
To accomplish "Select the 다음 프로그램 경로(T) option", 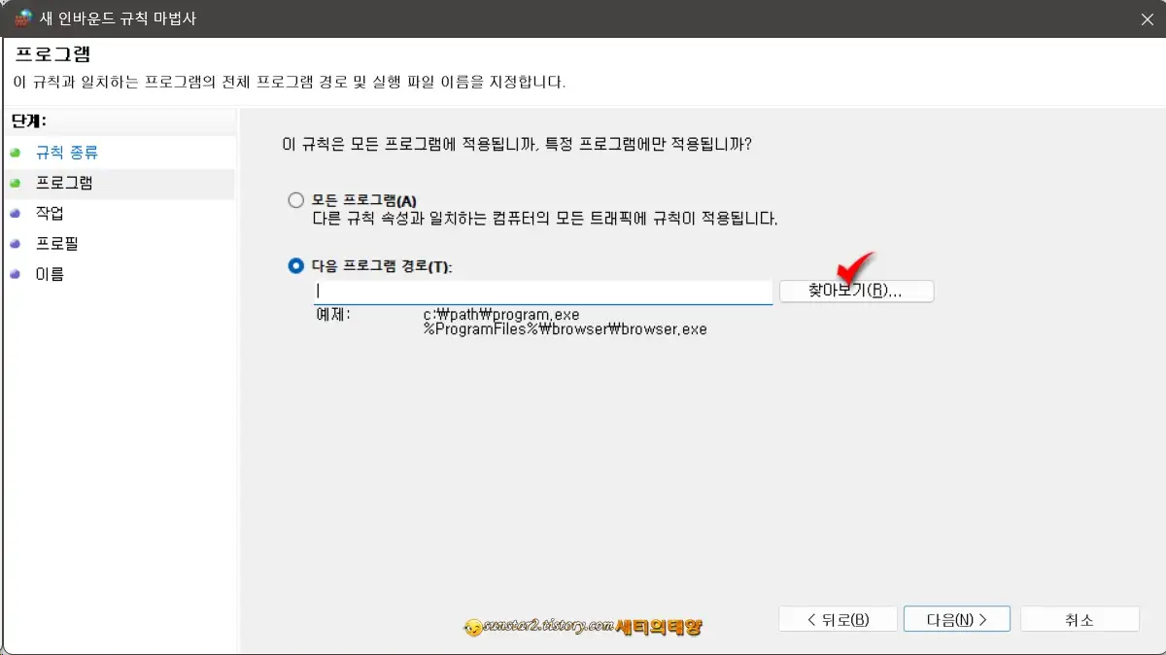I will (x=295, y=265).
